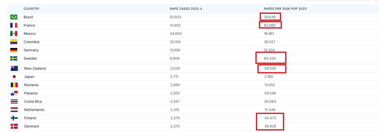Select Colombia's rate value 38.527
The image size is (379, 132).
(x=269, y=42)
